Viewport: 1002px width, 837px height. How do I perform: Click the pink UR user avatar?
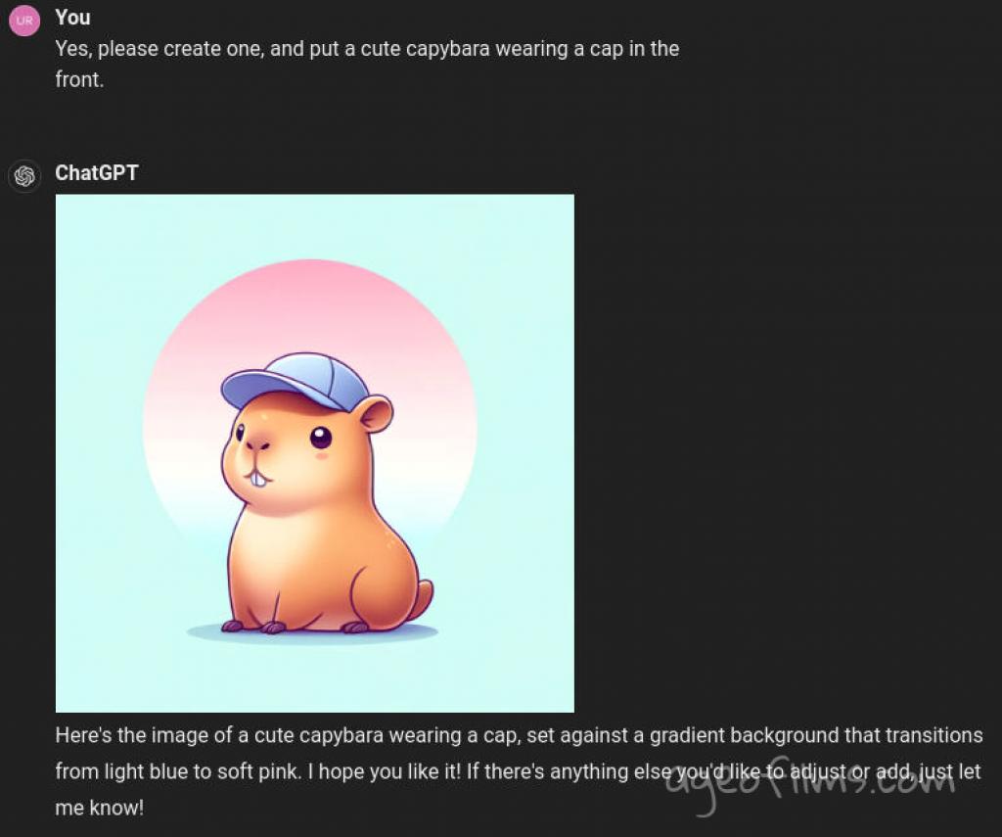point(24,21)
